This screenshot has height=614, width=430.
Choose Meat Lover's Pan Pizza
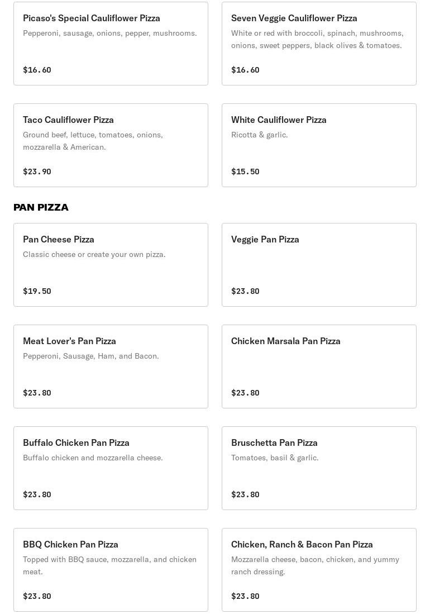click(x=111, y=367)
